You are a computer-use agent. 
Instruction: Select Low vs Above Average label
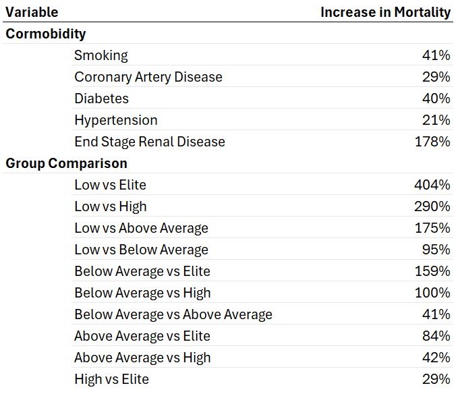point(141,228)
